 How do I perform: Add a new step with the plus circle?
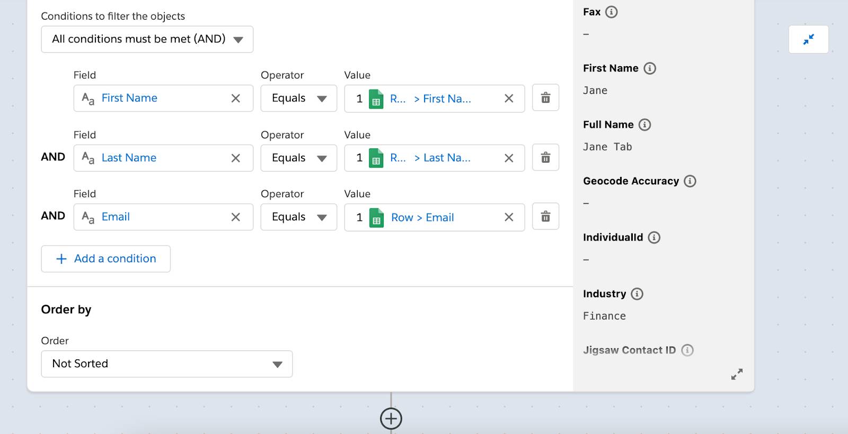tap(391, 419)
